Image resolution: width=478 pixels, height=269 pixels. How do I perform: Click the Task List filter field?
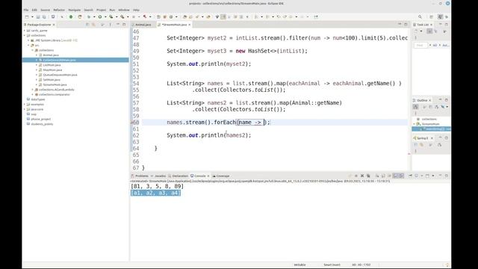click(x=420, y=45)
